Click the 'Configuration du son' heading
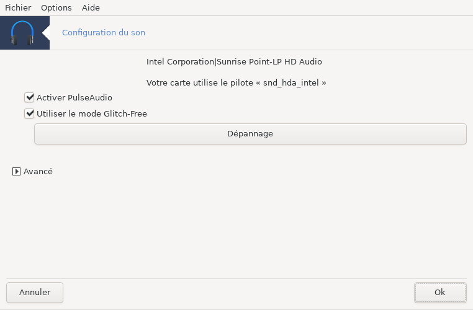473x310 pixels. click(104, 32)
